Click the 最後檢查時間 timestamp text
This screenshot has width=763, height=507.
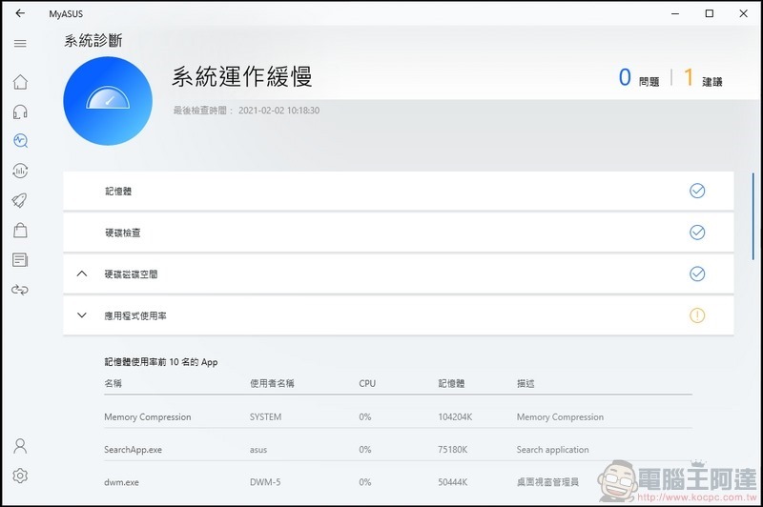click(x=246, y=111)
